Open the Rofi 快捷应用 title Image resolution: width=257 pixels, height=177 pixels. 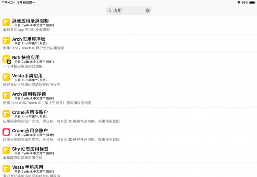click(x=26, y=57)
